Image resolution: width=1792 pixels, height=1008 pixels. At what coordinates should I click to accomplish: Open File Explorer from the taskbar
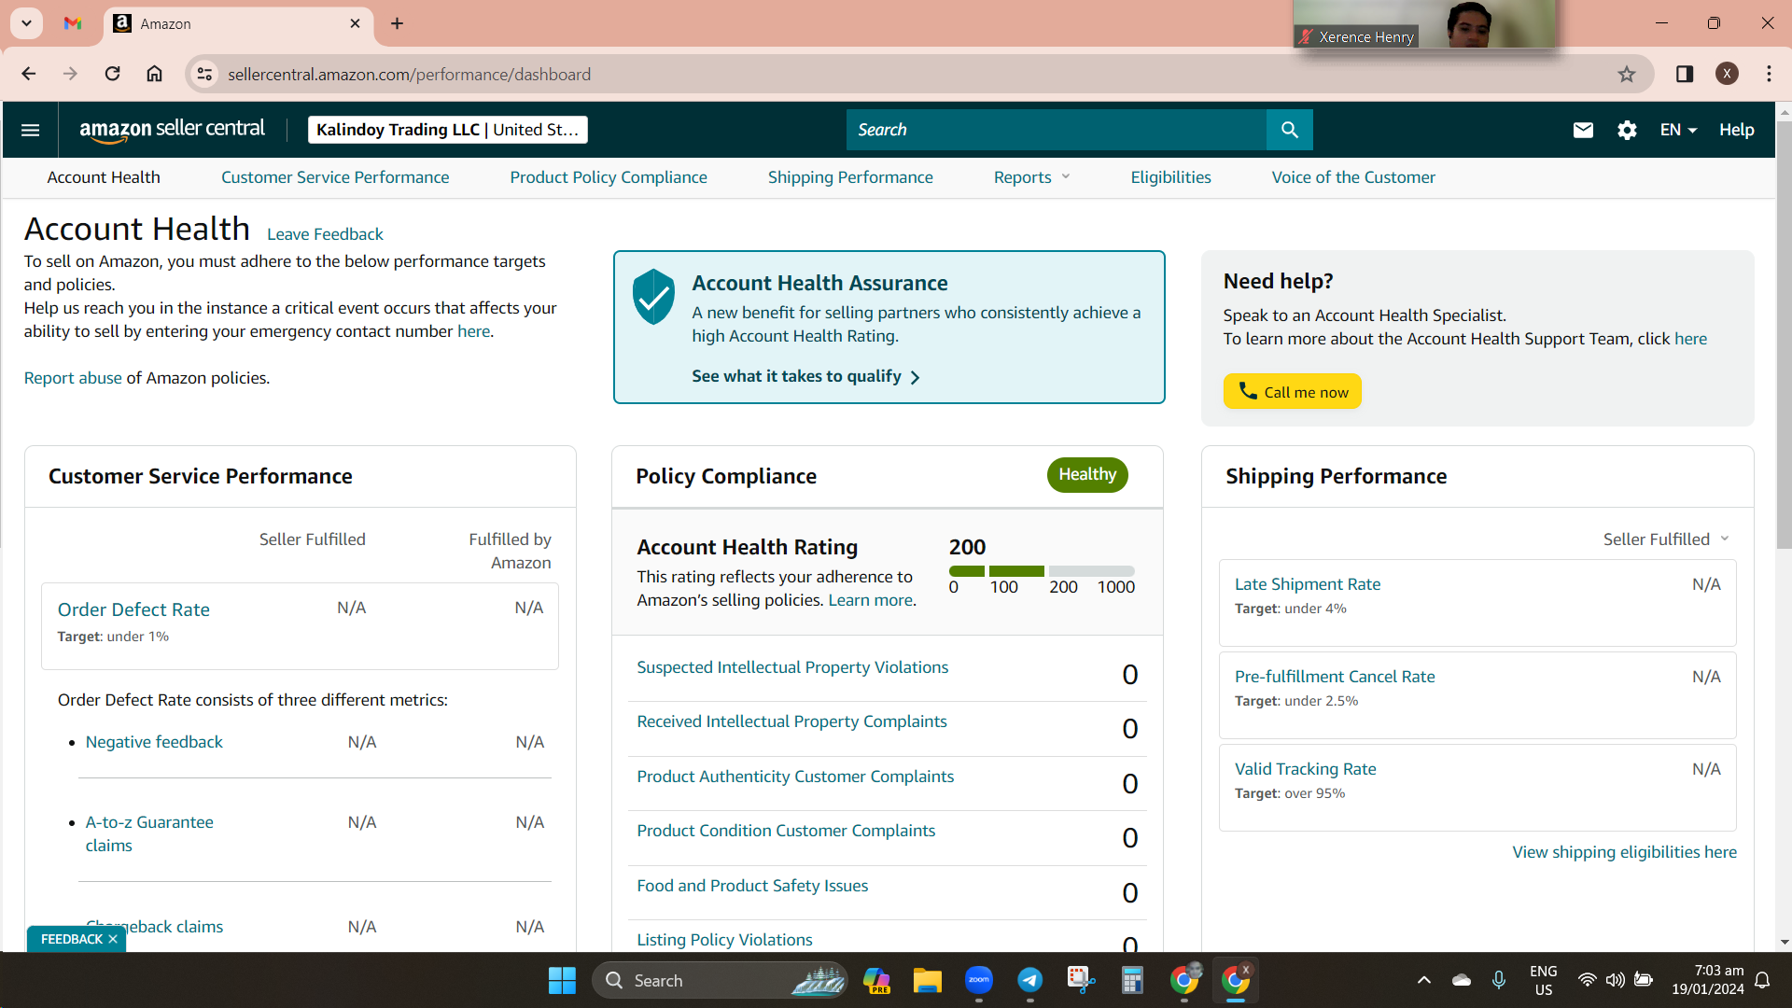click(x=928, y=981)
